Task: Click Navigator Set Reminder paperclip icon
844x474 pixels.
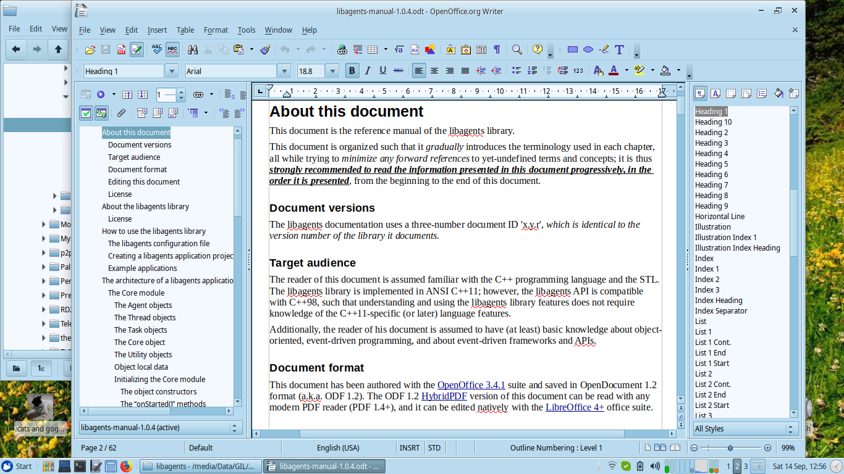Action: point(122,113)
